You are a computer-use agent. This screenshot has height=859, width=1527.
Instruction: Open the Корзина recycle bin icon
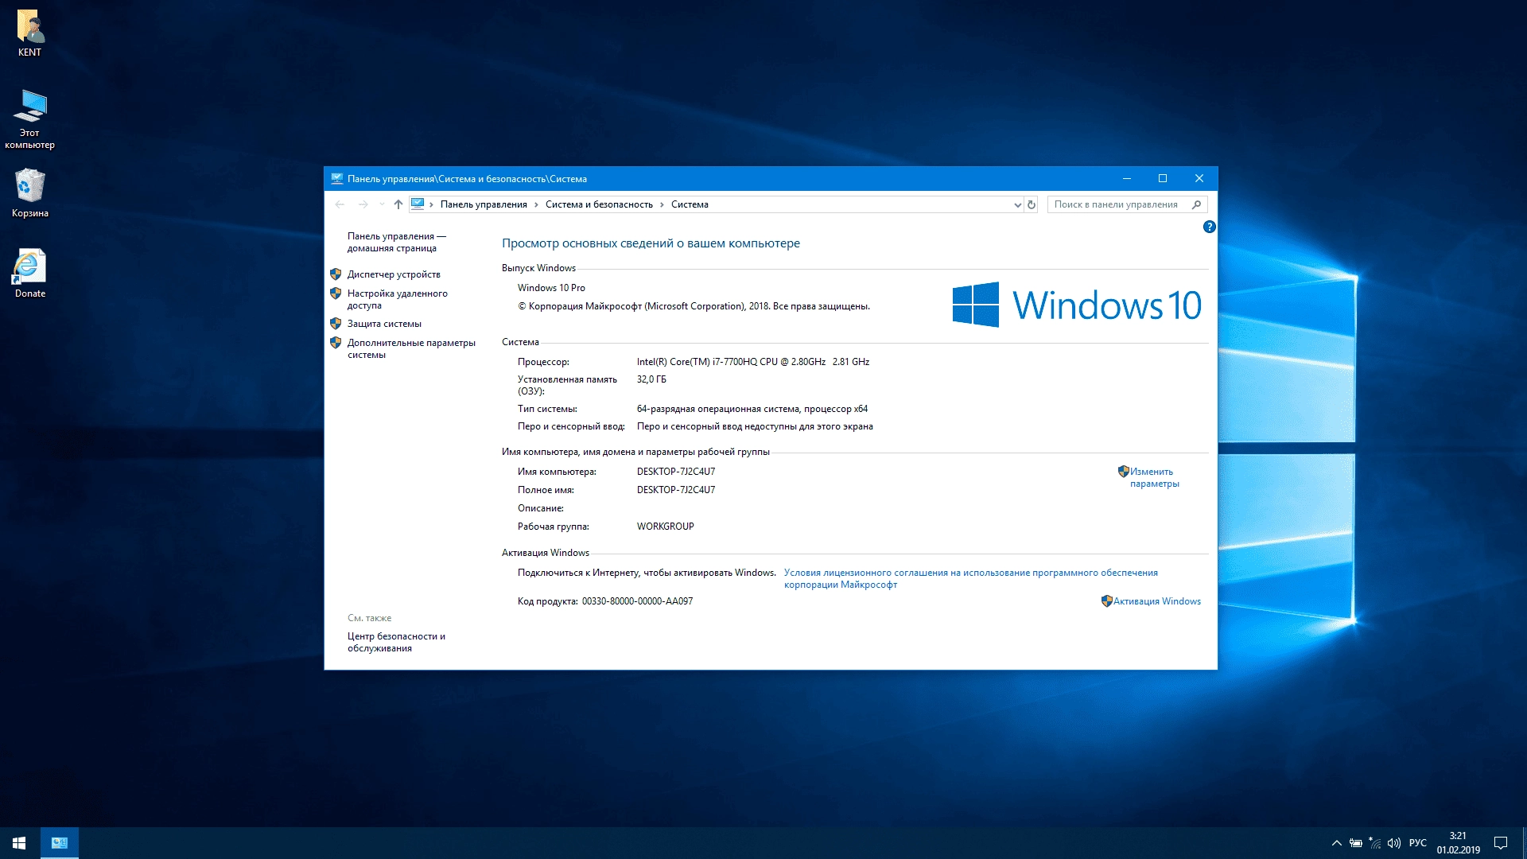[30, 192]
